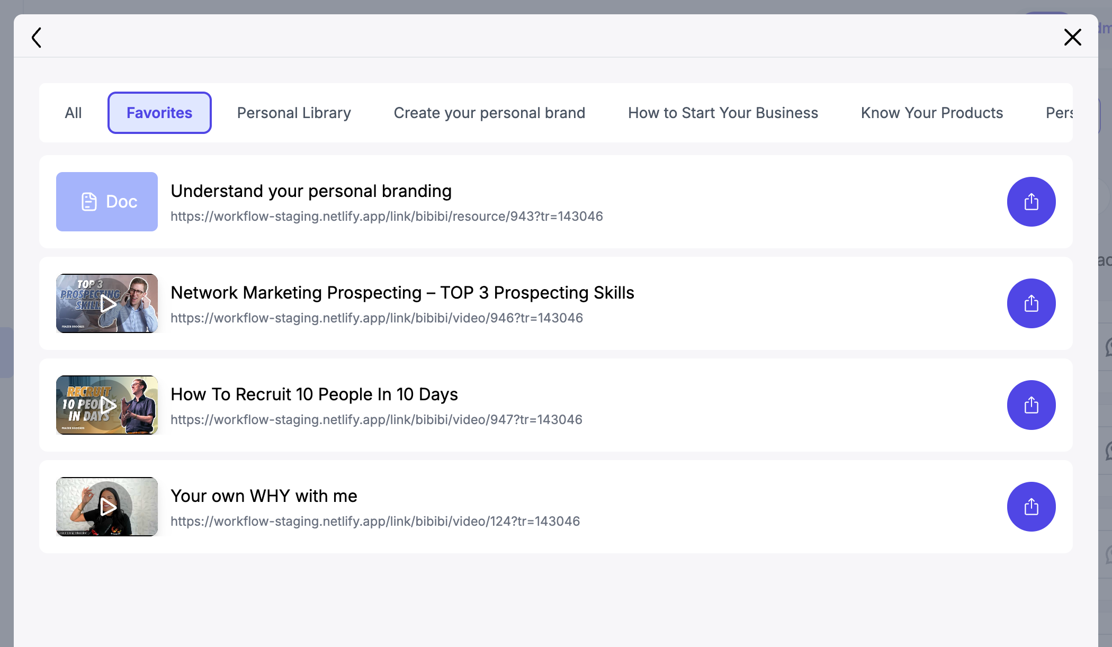Share the Your own WHY with me video
Screen dimensions: 1112x647
pyautogui.click(x=1031, y=507)
